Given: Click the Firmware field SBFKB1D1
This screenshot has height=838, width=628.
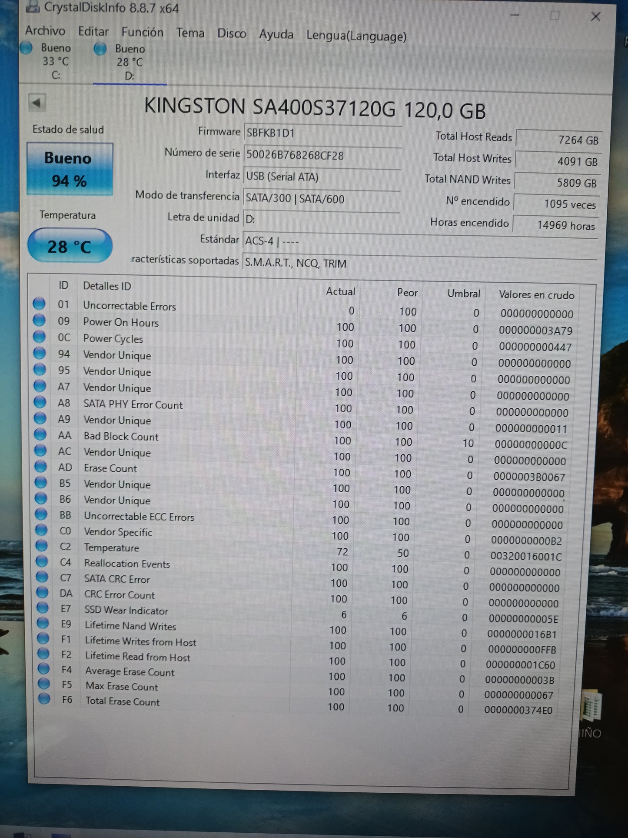Looking at the screenshot, I should pyautogui.click(x=322, y=134).
